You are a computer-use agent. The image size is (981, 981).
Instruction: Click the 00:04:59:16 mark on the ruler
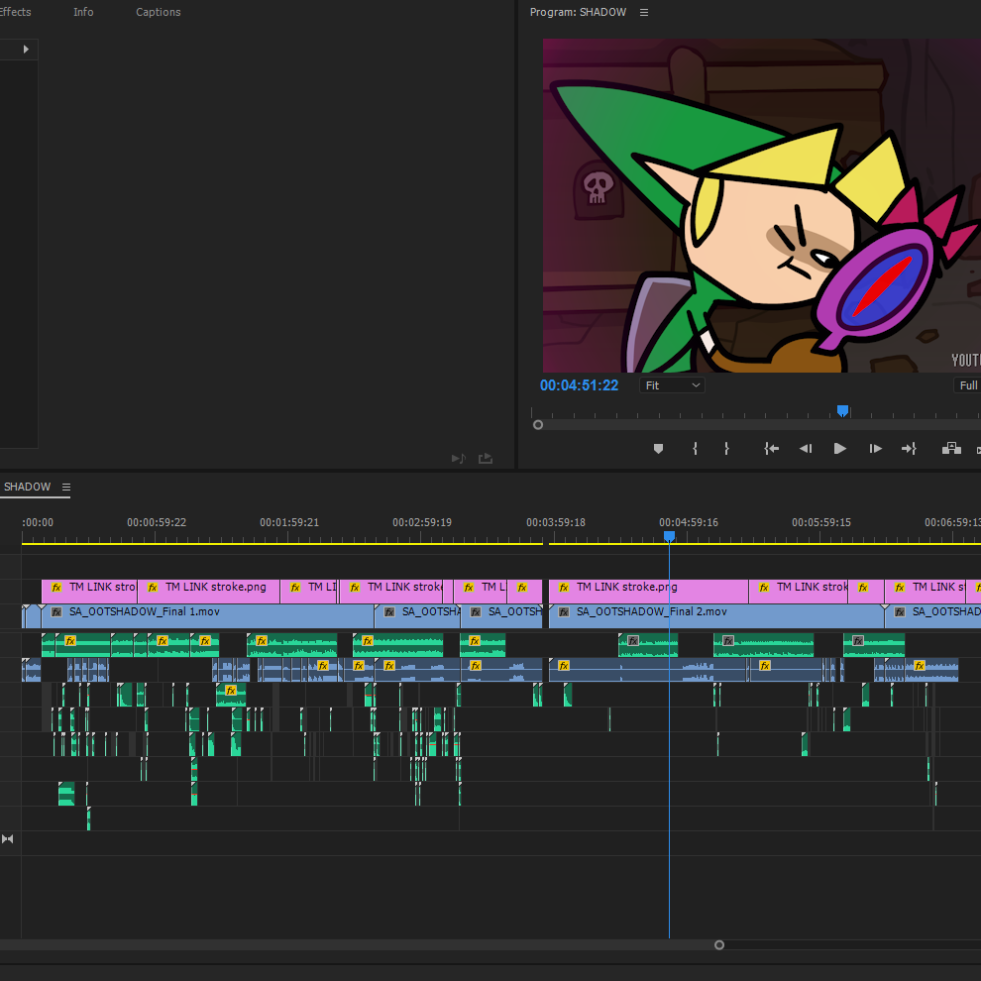pos(689,522)
